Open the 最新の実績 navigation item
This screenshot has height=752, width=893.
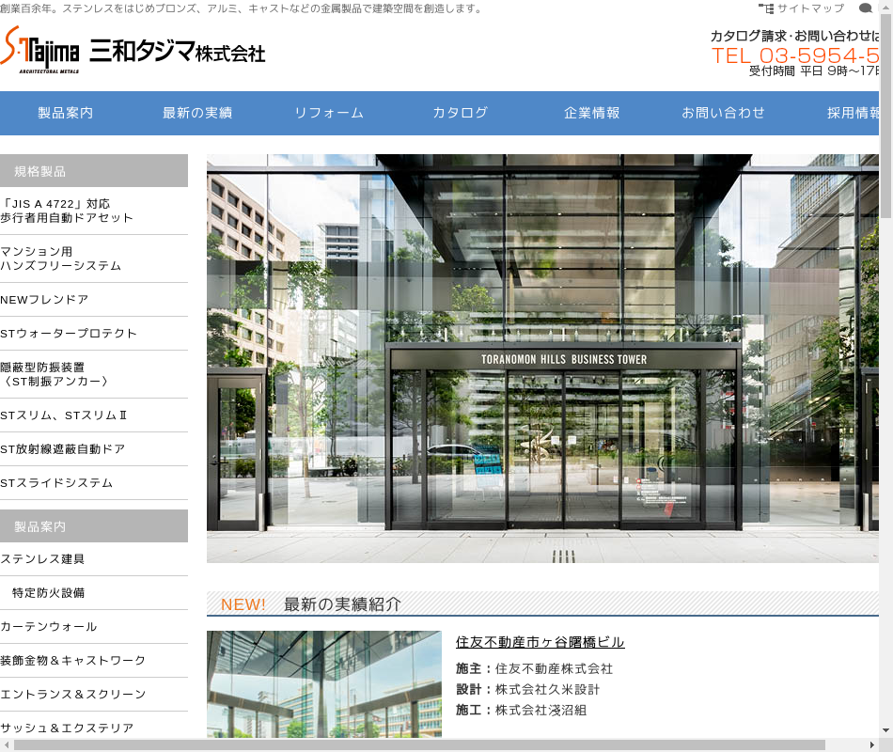(x=197, y=113)
